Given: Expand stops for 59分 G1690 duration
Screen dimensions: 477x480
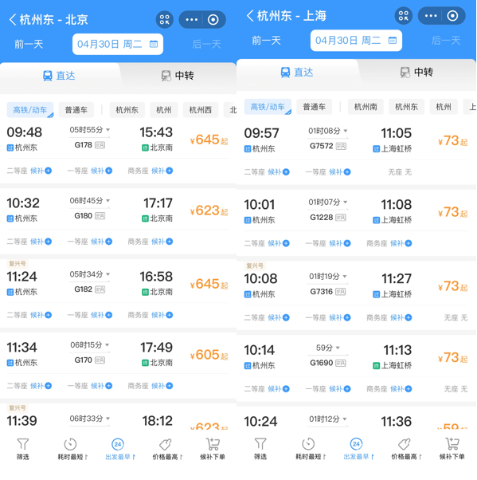Looking at the screenshot, I should [x=328, y=348].
